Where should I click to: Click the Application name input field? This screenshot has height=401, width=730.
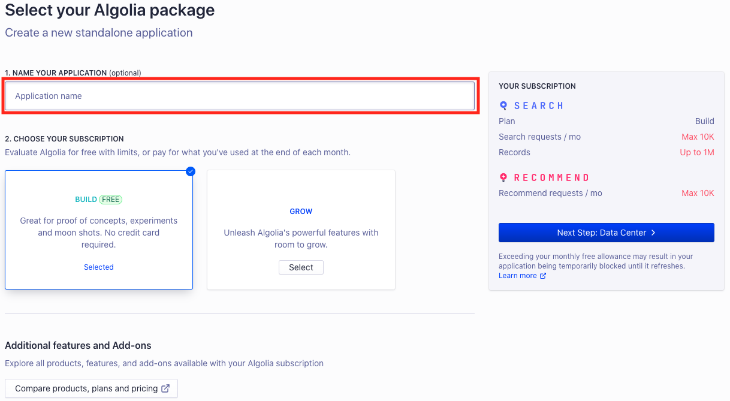click(240, 96)
